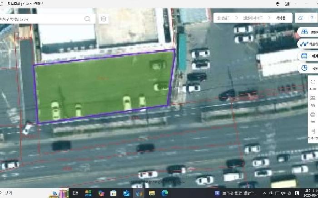
Task: Open the Mail taskbar icon
Action: point(126,193)
